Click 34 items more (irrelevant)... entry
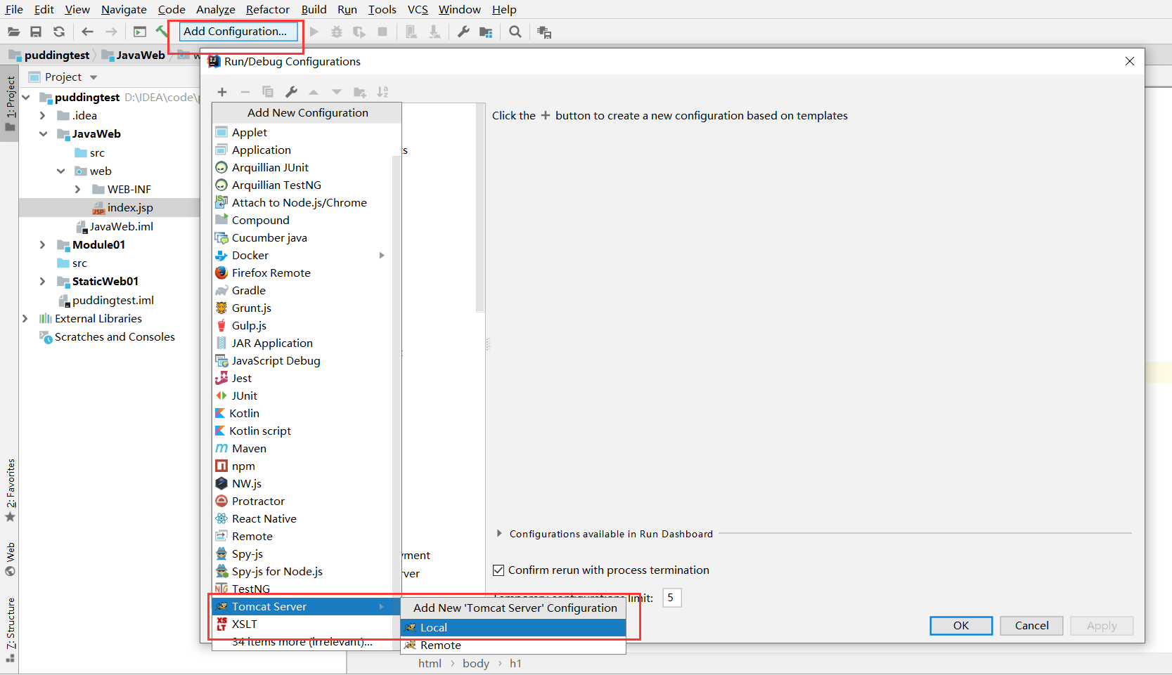The height and width of the screenshot is (675, 1172). click(302, 642)
